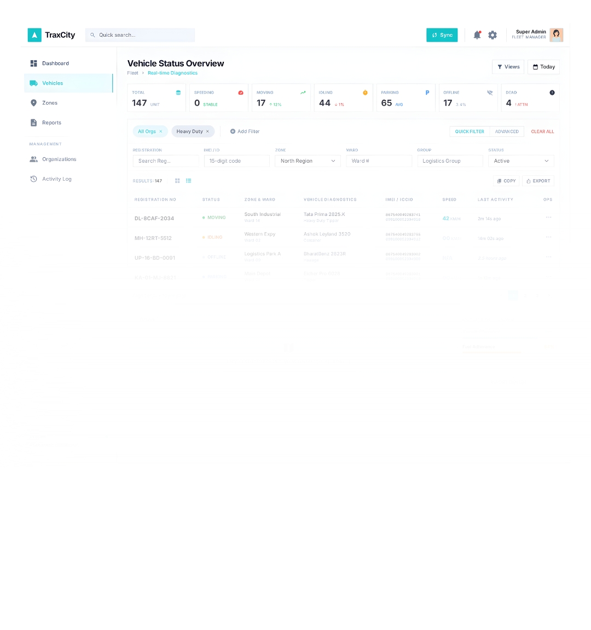Open row UP-16-BD-0091

343,257
